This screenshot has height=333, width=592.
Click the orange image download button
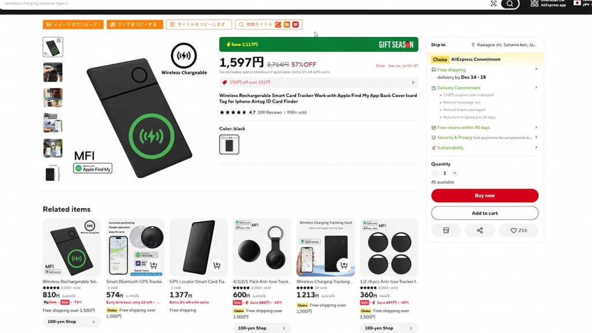pos(73,24)
